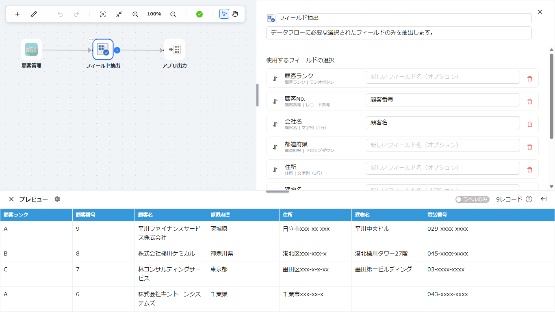Toggle the ラベルのみ switch
This screenshot has width=555, height=312.
(x=473, y=199)
